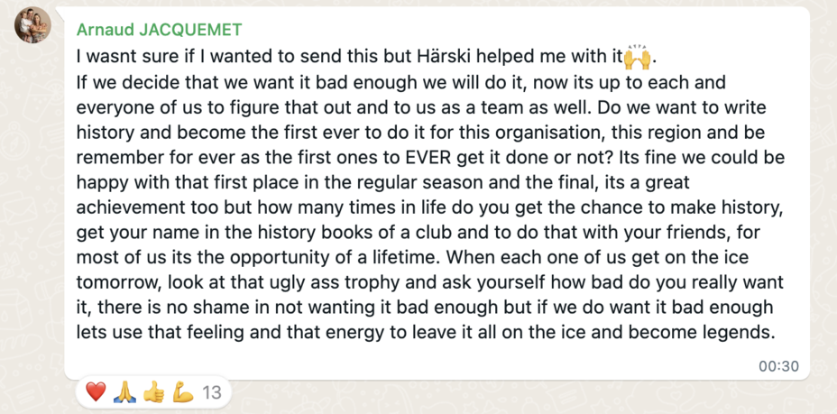
Task: Select the red heart reaction
Action: pyautogui.click(x=97, y=392)
